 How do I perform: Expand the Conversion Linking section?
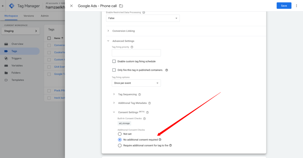click(x=123, y=31)
